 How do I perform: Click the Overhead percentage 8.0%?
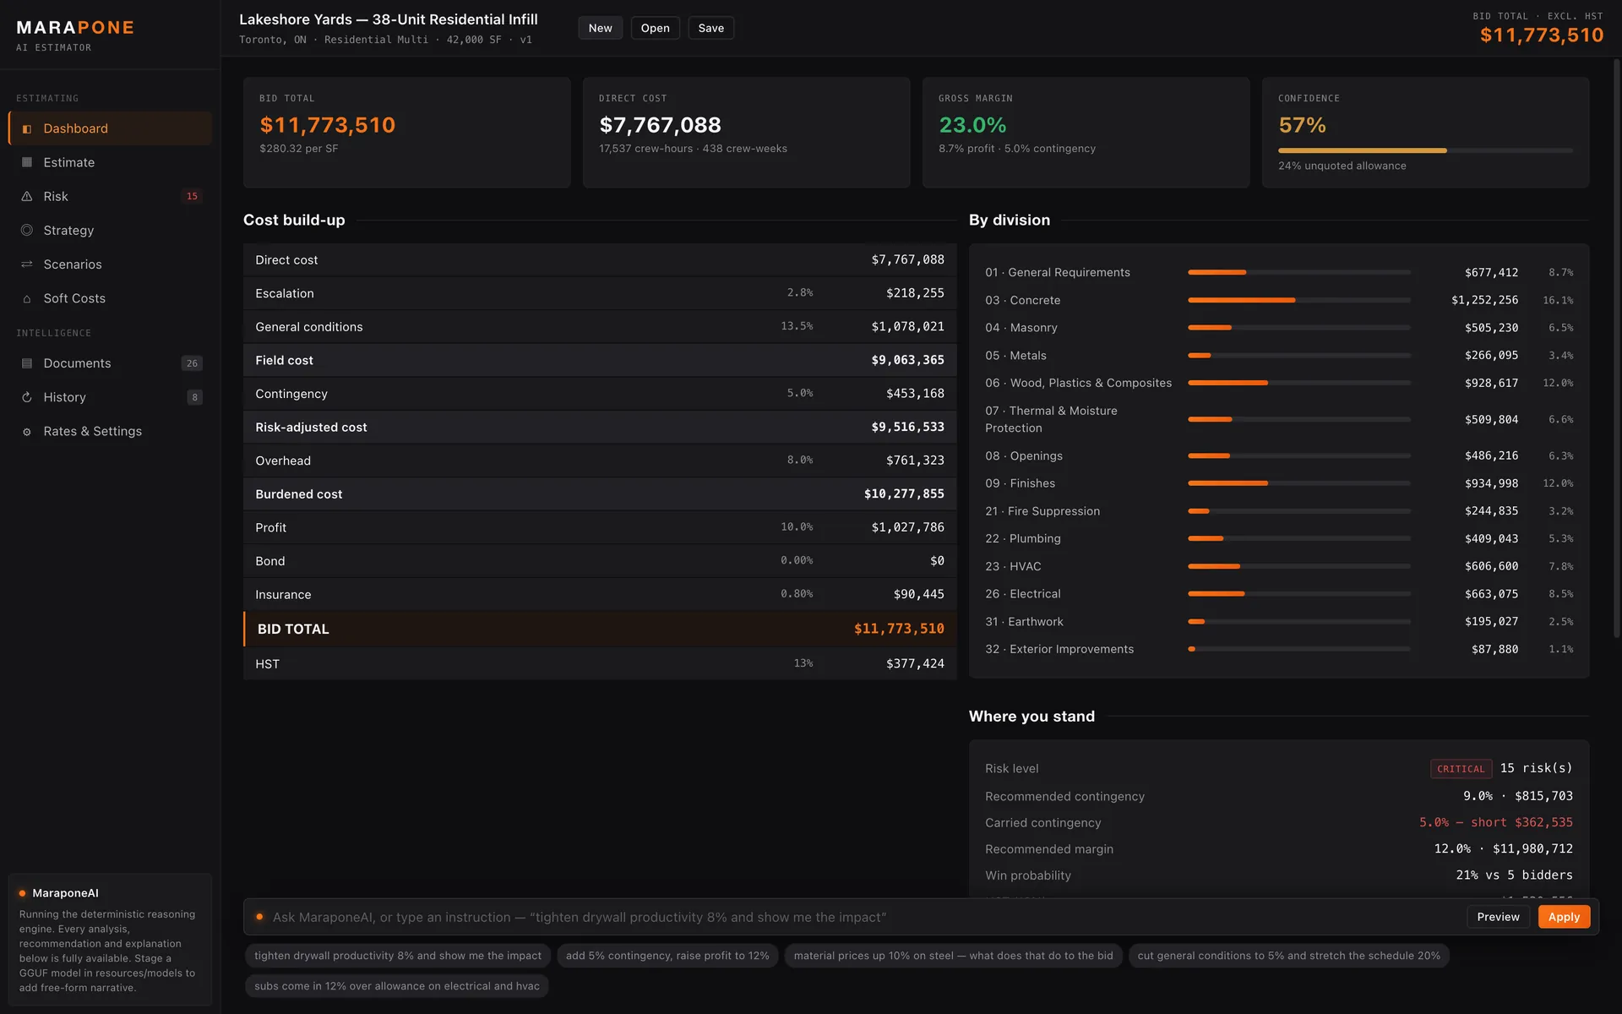coord(800,460)
